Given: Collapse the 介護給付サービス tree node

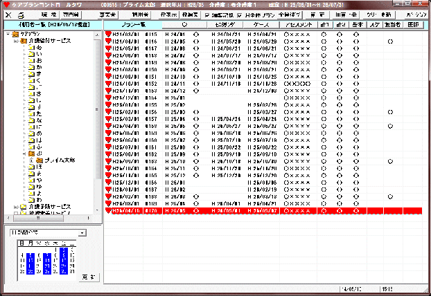Looking at the screenshot, I should [x=15, y=41].
